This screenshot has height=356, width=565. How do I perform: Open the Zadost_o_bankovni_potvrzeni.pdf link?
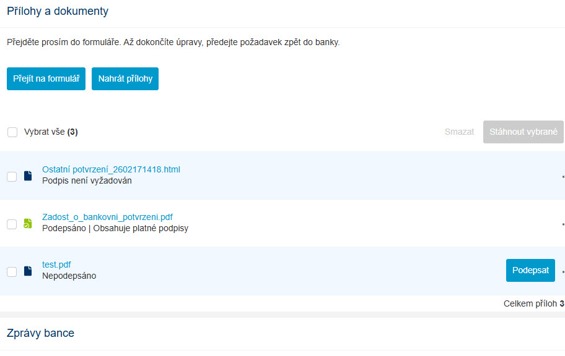click(107, 217)
